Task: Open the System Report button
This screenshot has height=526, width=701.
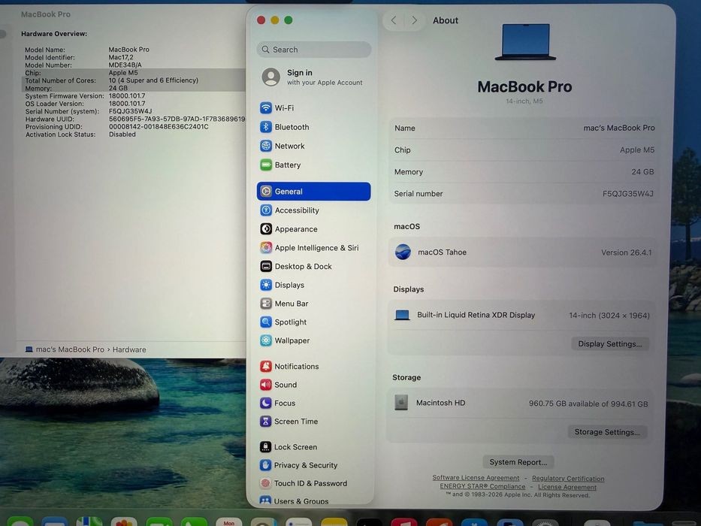Action: [518, 462]
